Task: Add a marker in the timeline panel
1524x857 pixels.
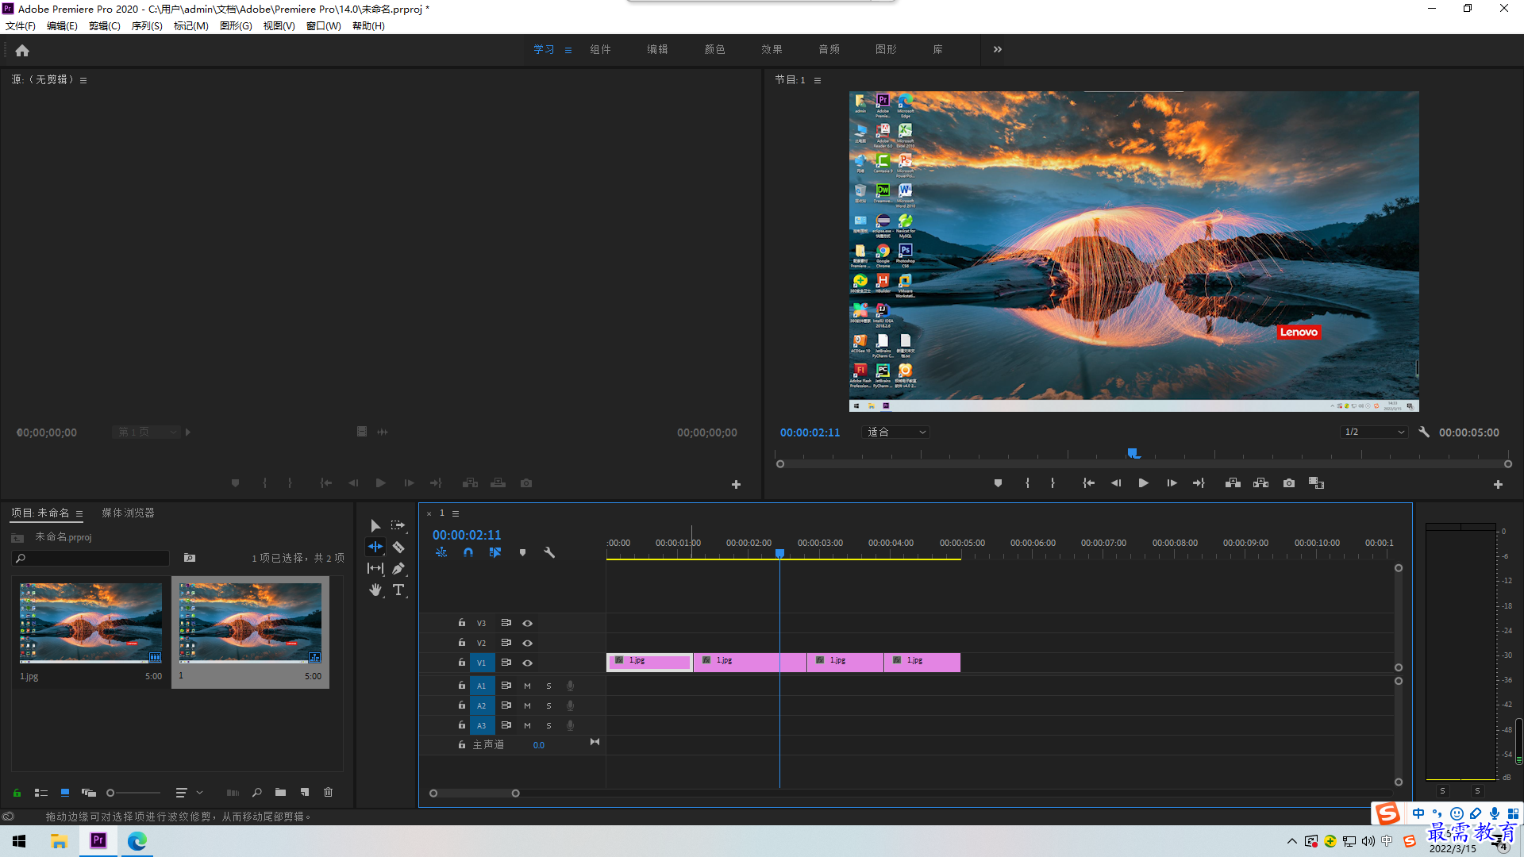Action: pyautogui.click(x=522, y=552)
